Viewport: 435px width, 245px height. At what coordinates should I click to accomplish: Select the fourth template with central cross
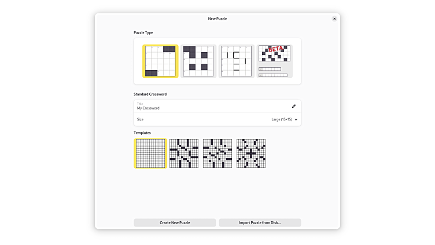point(251,153)
